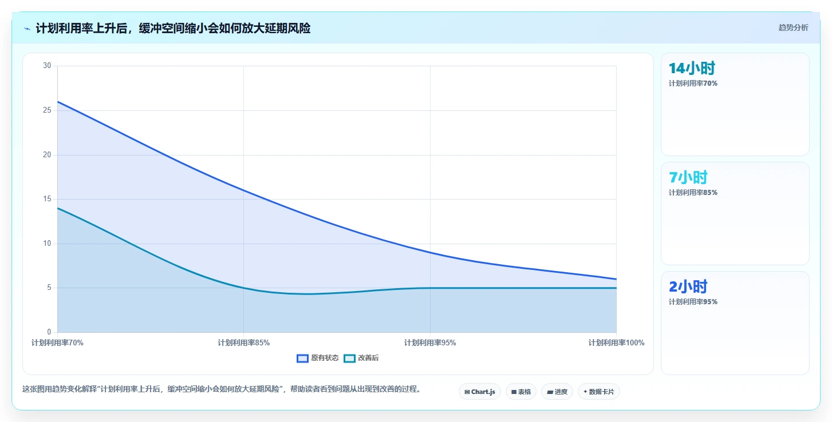Image resolution: width=832 pixels, height=422 pixels.
Task: Click x-axis label 计划利用率70%
Action: click(57, 343)
